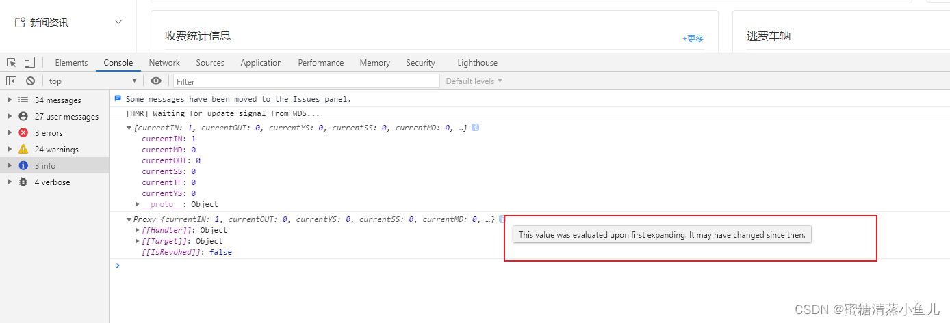Open live expression eye icon
This screenshot has width=950, height=323.
(156, 81)
